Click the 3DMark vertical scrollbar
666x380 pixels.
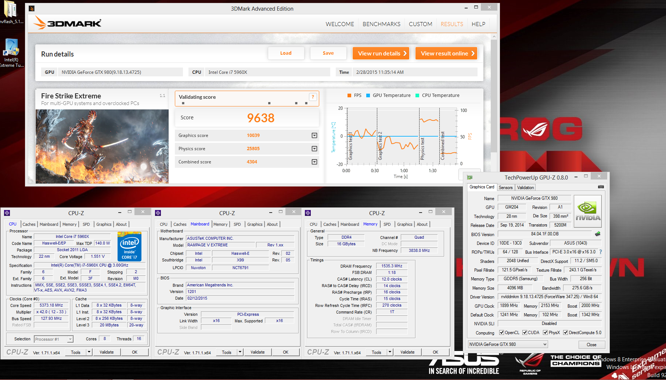[494, 97]
